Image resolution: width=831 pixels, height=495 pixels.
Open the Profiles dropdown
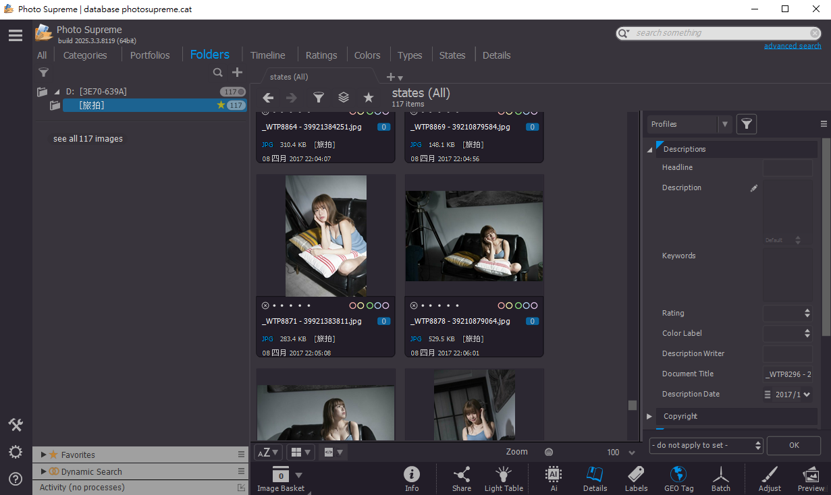click(725, 124)
